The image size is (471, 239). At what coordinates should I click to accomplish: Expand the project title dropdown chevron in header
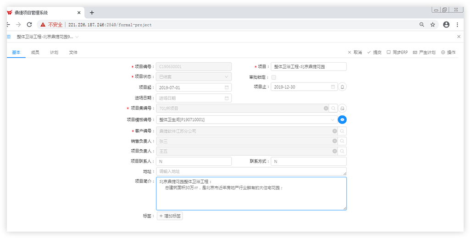coord(77,37)
